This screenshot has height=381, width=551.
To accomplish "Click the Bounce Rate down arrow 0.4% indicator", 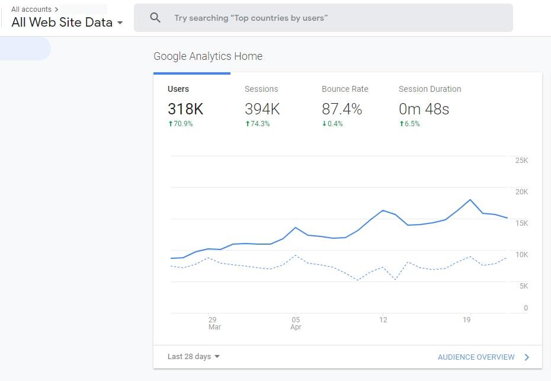I will click(332, 124).
